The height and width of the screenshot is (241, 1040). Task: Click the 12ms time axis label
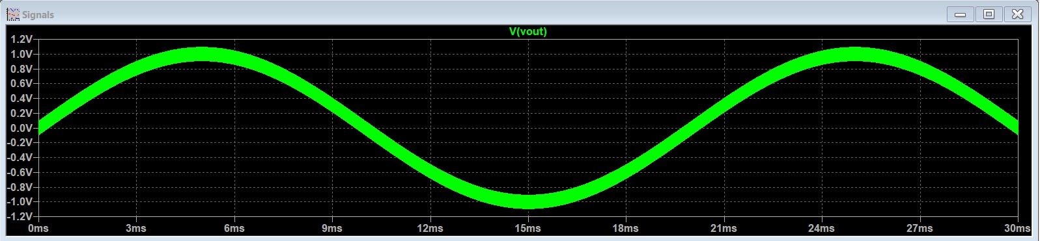(430, 228)
